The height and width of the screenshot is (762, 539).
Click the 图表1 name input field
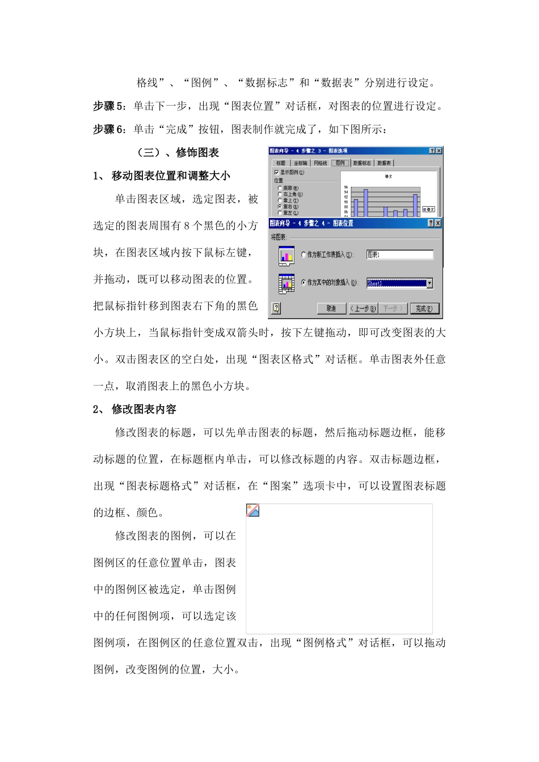pyautogui.click(x=399, y=255)
